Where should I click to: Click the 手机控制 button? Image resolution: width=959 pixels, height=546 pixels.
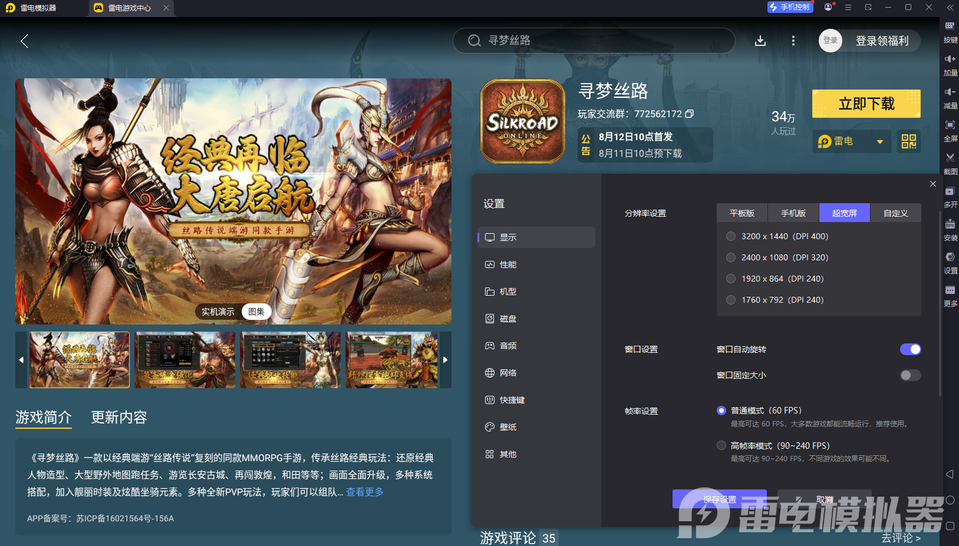(790, 7)
